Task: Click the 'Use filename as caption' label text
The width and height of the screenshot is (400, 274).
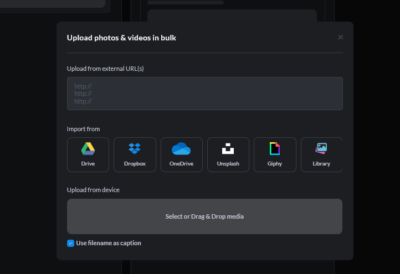Action: [109, 243]
